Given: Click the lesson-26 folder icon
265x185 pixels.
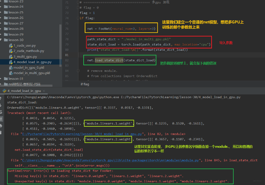Looking at the screenshot, I should [x=6, y=18].
